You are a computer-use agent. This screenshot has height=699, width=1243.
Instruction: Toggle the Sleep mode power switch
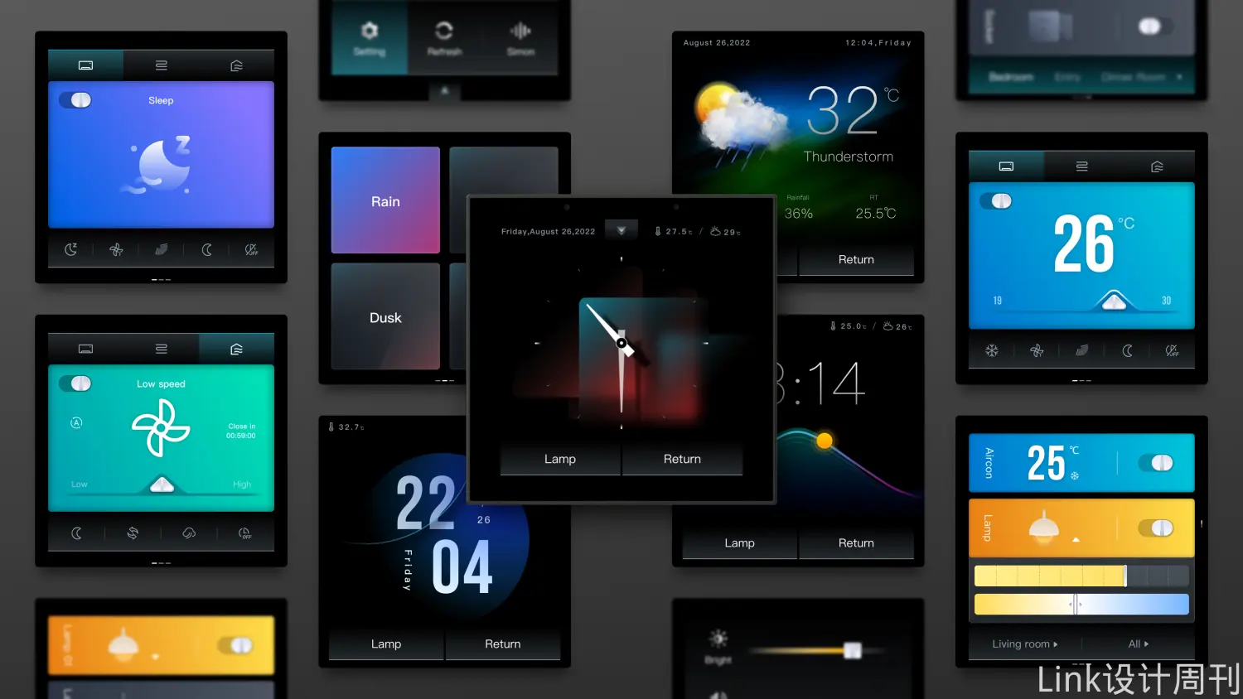click(x=80, y=100)
